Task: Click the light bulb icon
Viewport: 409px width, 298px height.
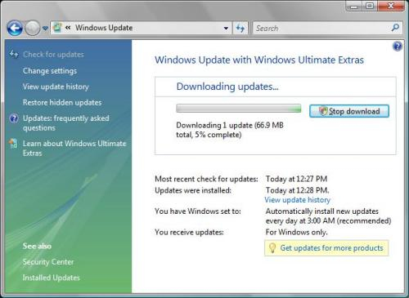Action: coord(272,248)
